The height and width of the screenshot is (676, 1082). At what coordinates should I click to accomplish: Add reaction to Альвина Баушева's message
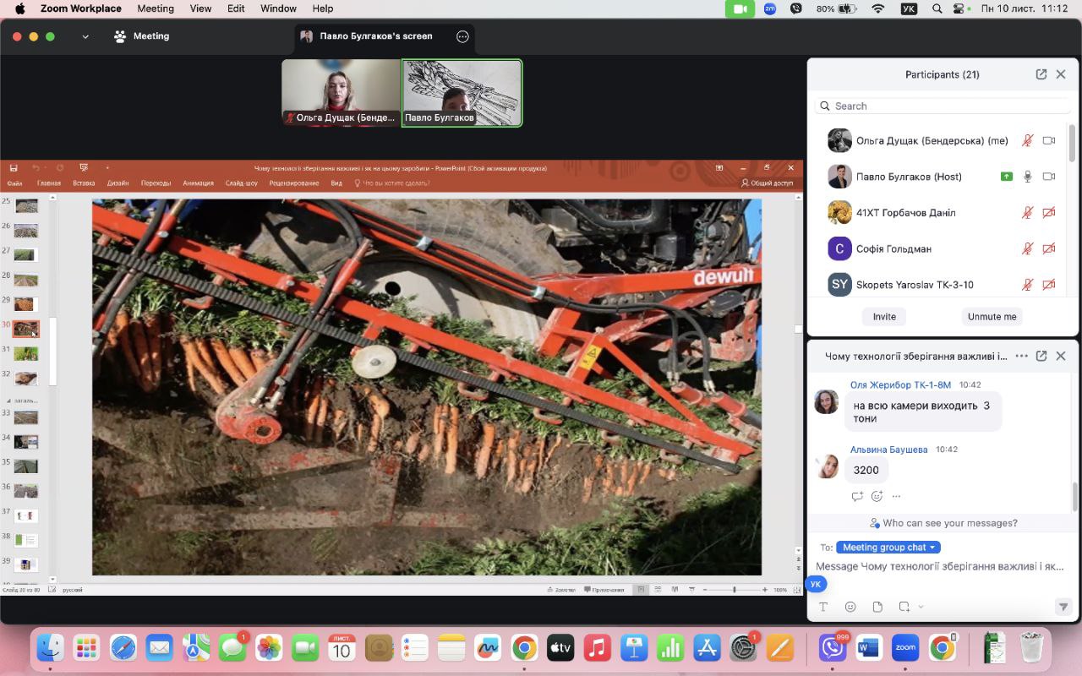(x=877, y=496)
